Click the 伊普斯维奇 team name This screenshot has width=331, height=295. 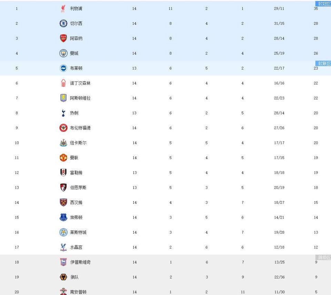coord(80,262)
